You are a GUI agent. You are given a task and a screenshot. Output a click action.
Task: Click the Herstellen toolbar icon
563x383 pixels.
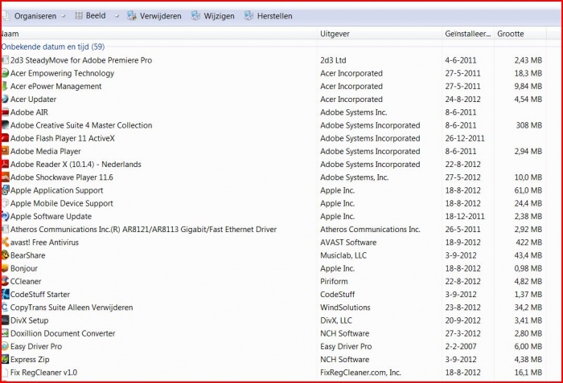(249, 15)
